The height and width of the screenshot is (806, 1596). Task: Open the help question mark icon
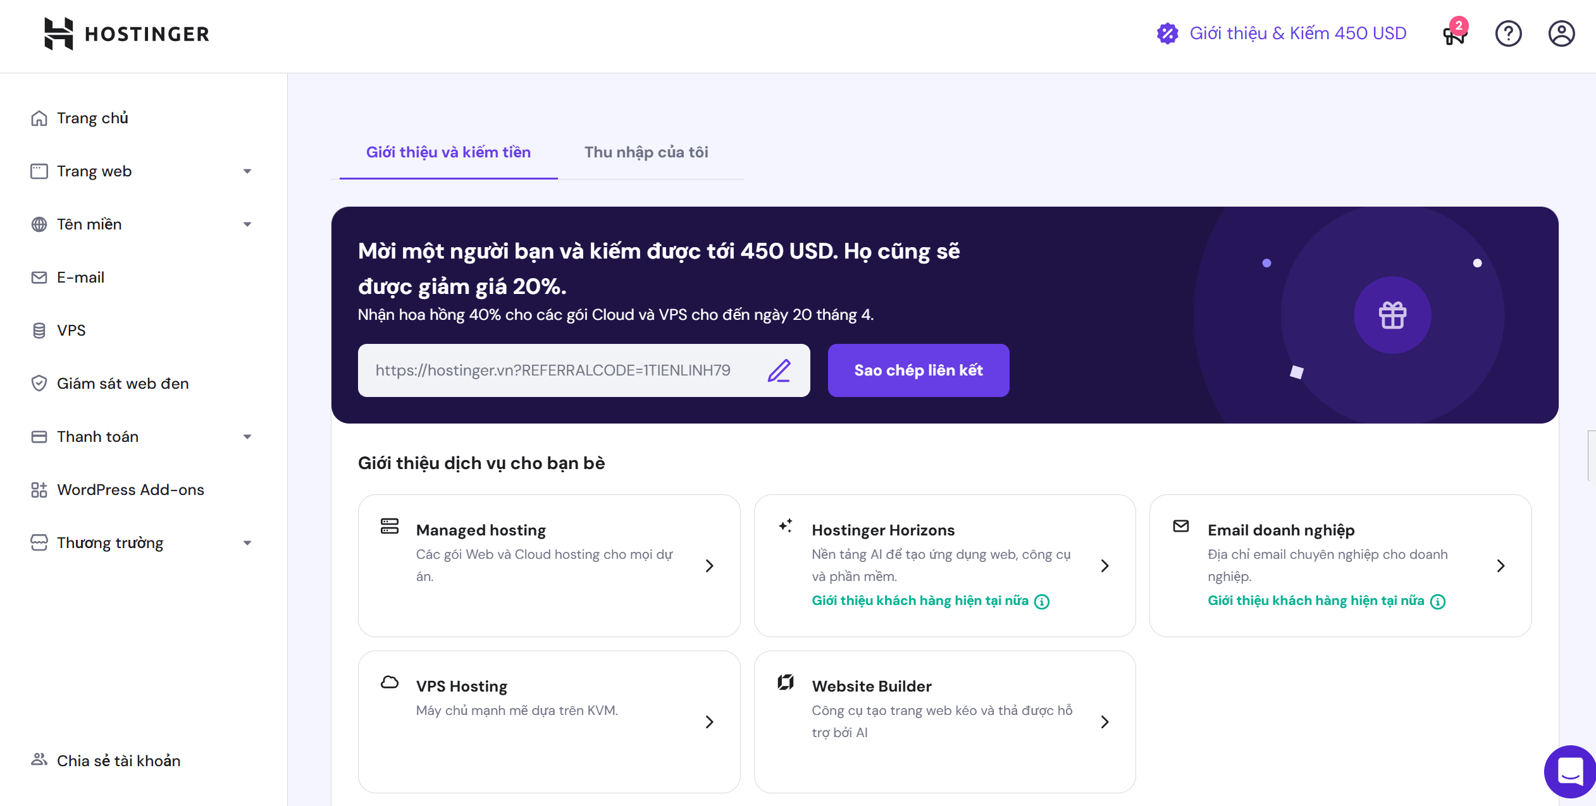[x=1508, y=34]
